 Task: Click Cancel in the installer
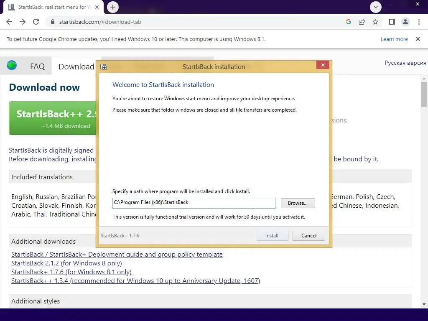pyautogui.click(x=309, y=236)
